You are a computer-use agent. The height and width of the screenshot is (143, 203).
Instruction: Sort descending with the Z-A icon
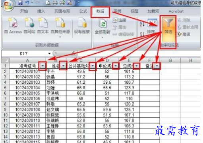[142, 34]
